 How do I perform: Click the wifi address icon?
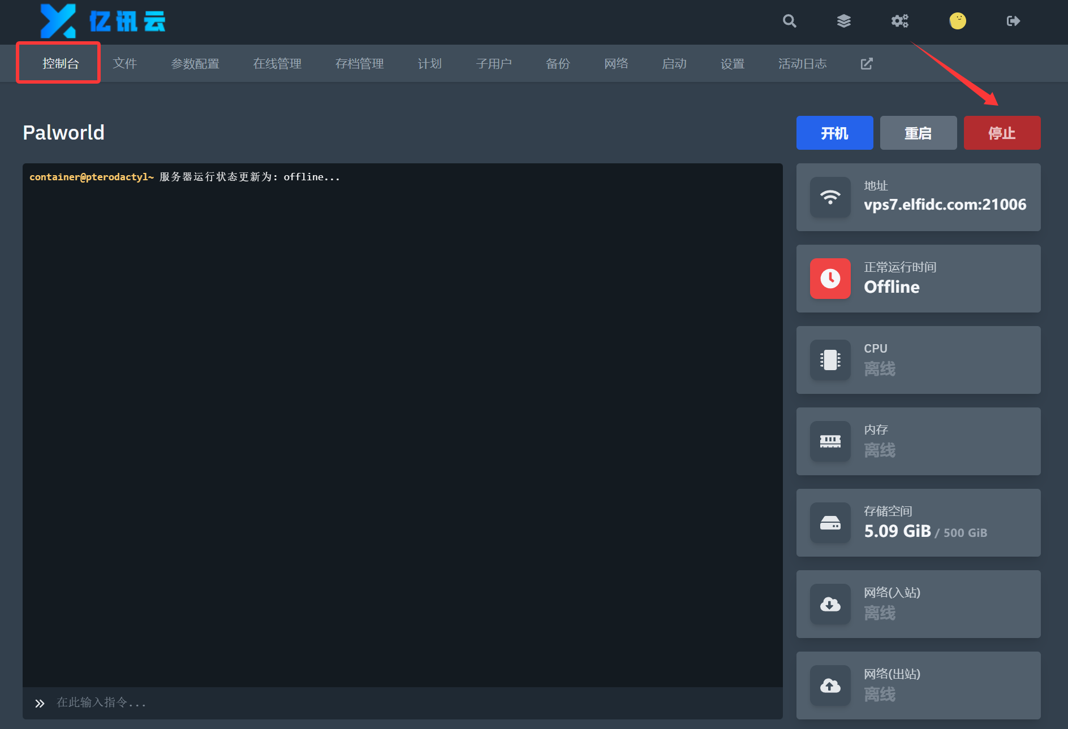(830, 197)
